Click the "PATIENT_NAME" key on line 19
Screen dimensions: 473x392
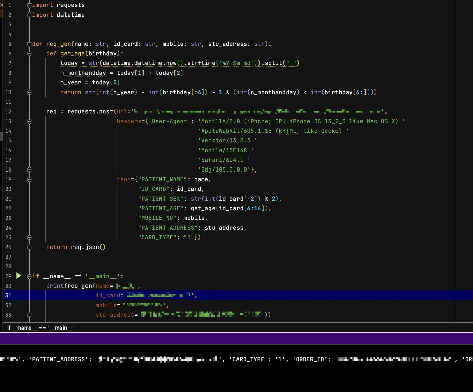coord(163,179)
